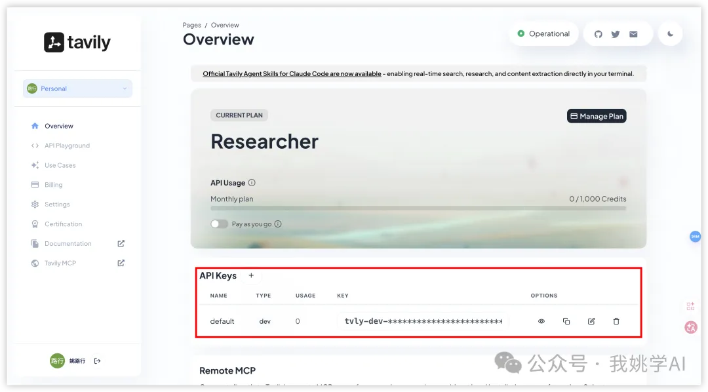Viewport: 708px width, 392px height.
Task: Click the logout icon beside username
Action: click(x=98, y=361)
